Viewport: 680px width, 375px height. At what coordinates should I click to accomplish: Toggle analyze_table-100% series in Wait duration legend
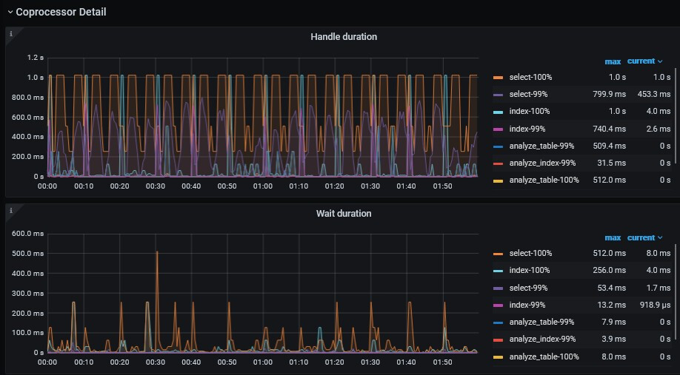[544, 357]
